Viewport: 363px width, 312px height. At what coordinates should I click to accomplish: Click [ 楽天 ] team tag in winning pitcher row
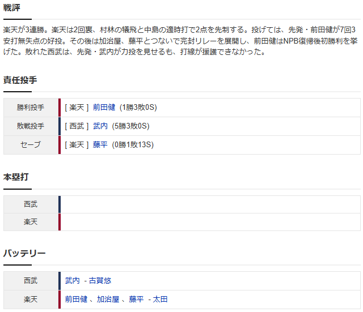click(x=77, y=107)
